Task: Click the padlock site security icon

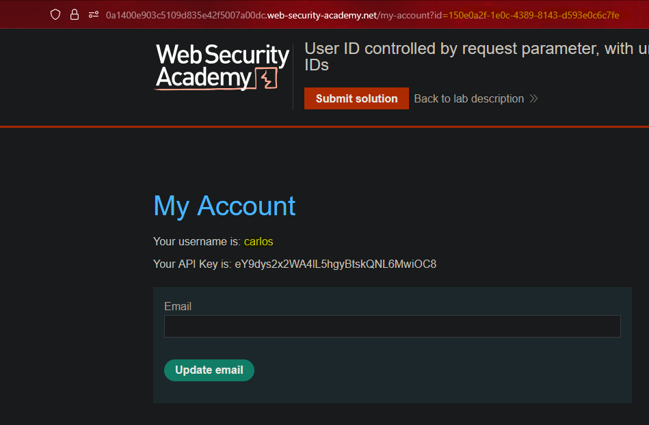Action: pyautogui.click(x=75, y=14)
